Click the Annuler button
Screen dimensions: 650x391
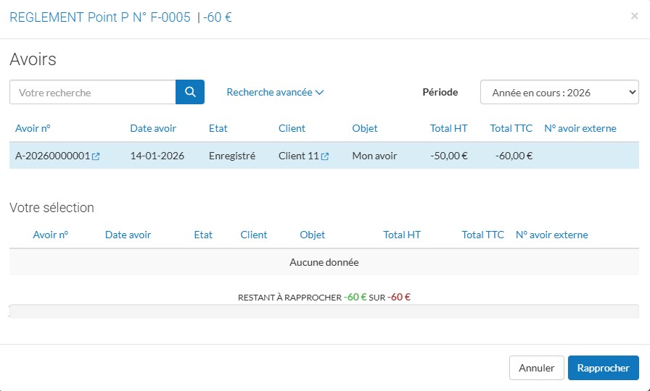[536, 368]
